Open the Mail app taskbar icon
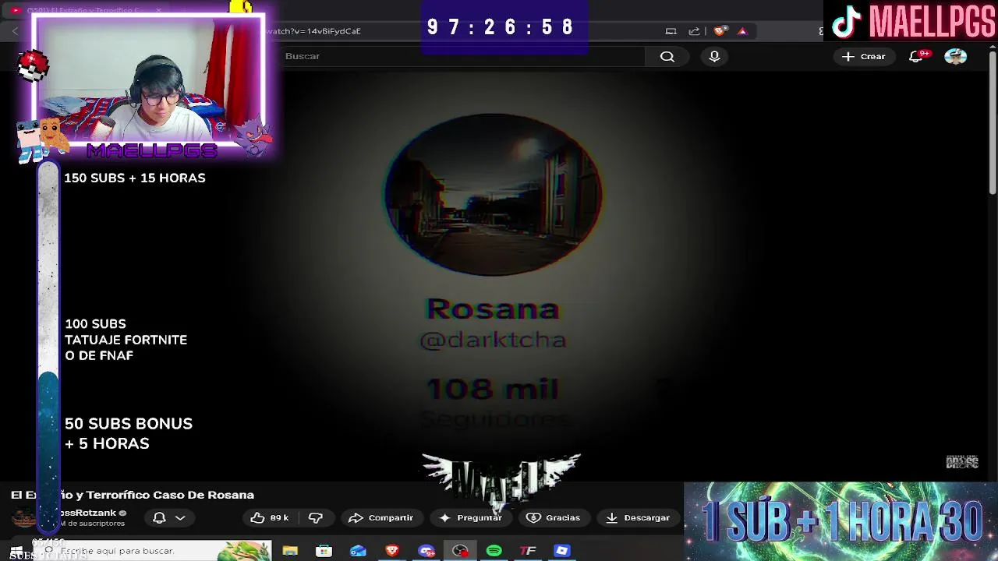Screen dimensions: 998x561 (x=358, y=551)
